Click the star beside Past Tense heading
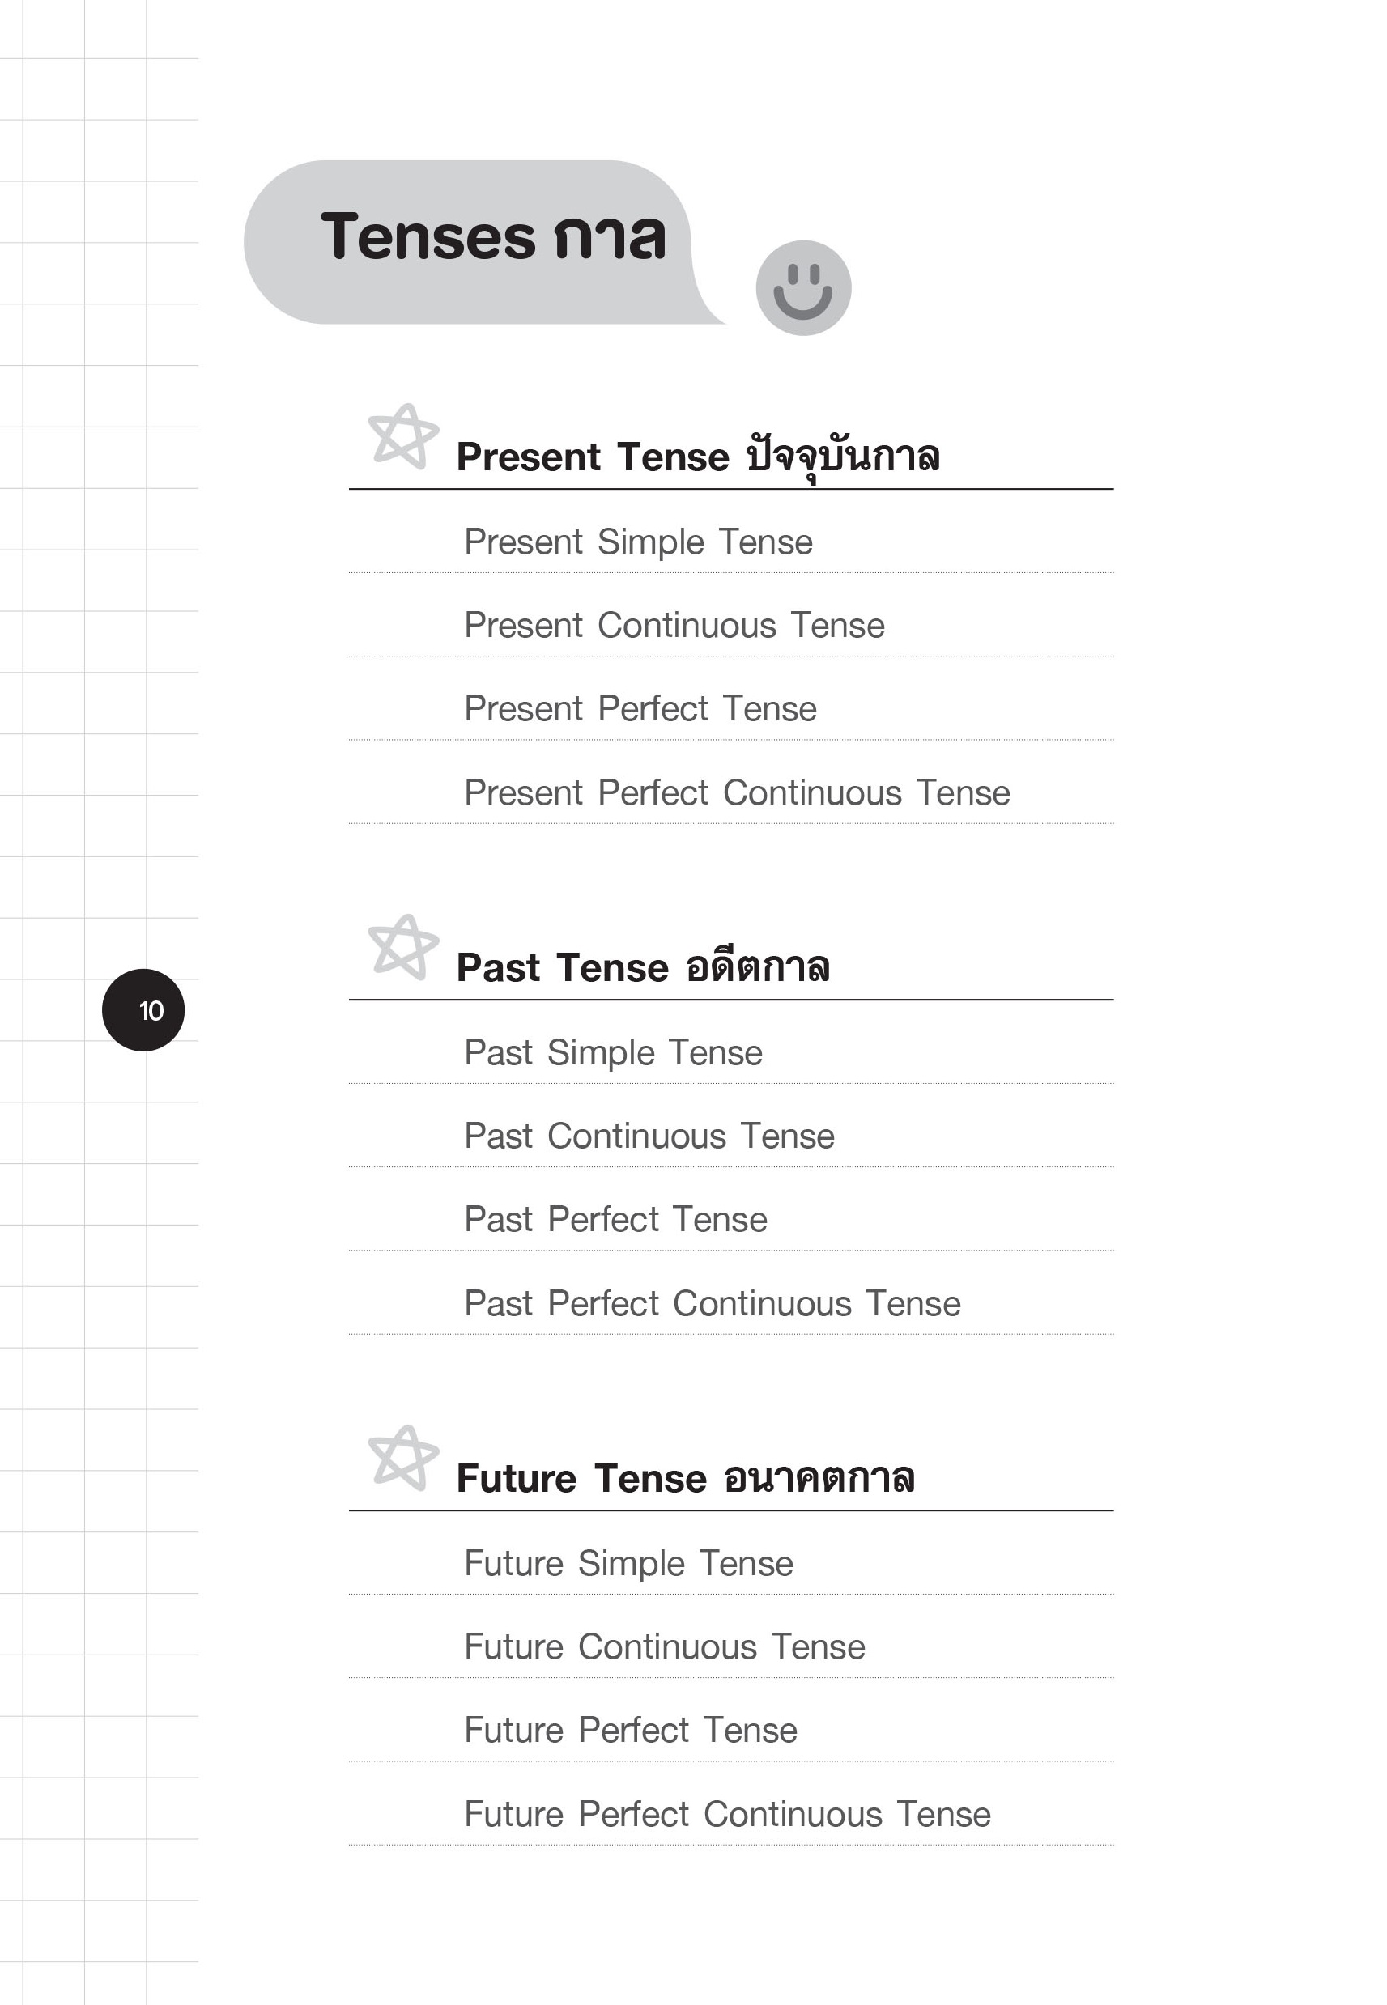Viewport: 1387px width, 2005px height. click(x=403, y=948)
